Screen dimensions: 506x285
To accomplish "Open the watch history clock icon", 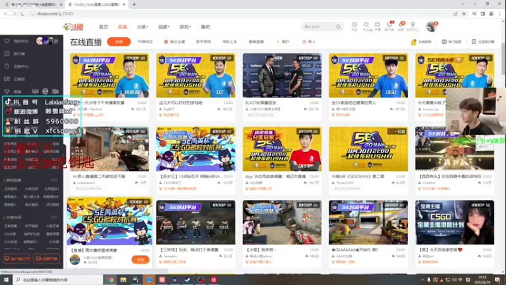I will 354,25.
